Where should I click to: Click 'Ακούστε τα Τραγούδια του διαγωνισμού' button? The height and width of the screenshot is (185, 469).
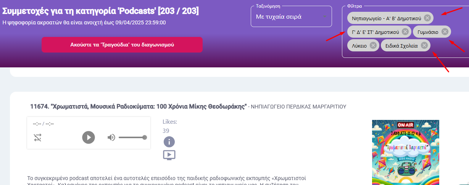tap(122, 45)
